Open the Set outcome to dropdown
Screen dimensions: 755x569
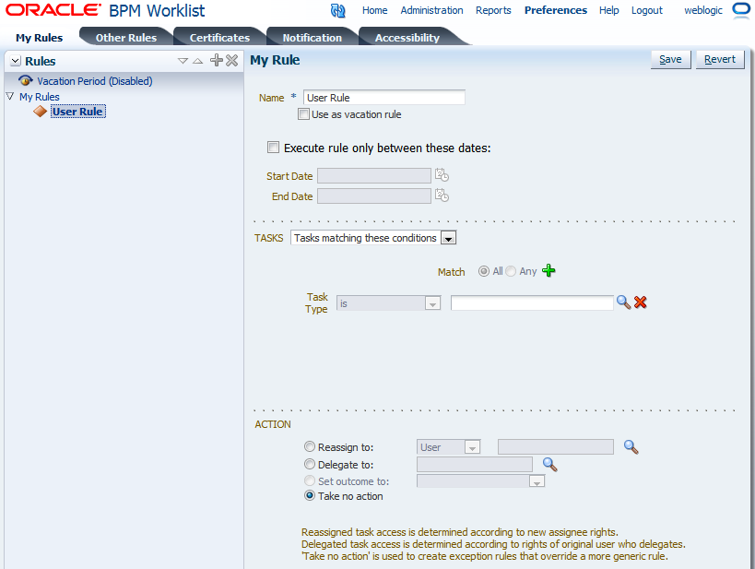(537, 481)
